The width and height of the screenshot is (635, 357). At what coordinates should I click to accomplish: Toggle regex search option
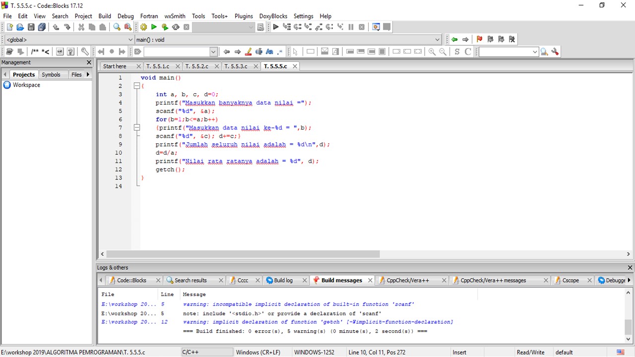(280, 52)
